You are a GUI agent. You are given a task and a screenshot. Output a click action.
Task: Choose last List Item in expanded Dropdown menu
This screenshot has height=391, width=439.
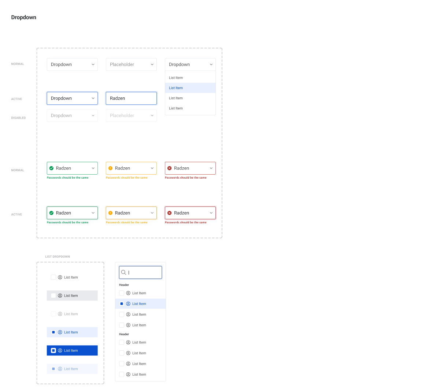[191, 108]
